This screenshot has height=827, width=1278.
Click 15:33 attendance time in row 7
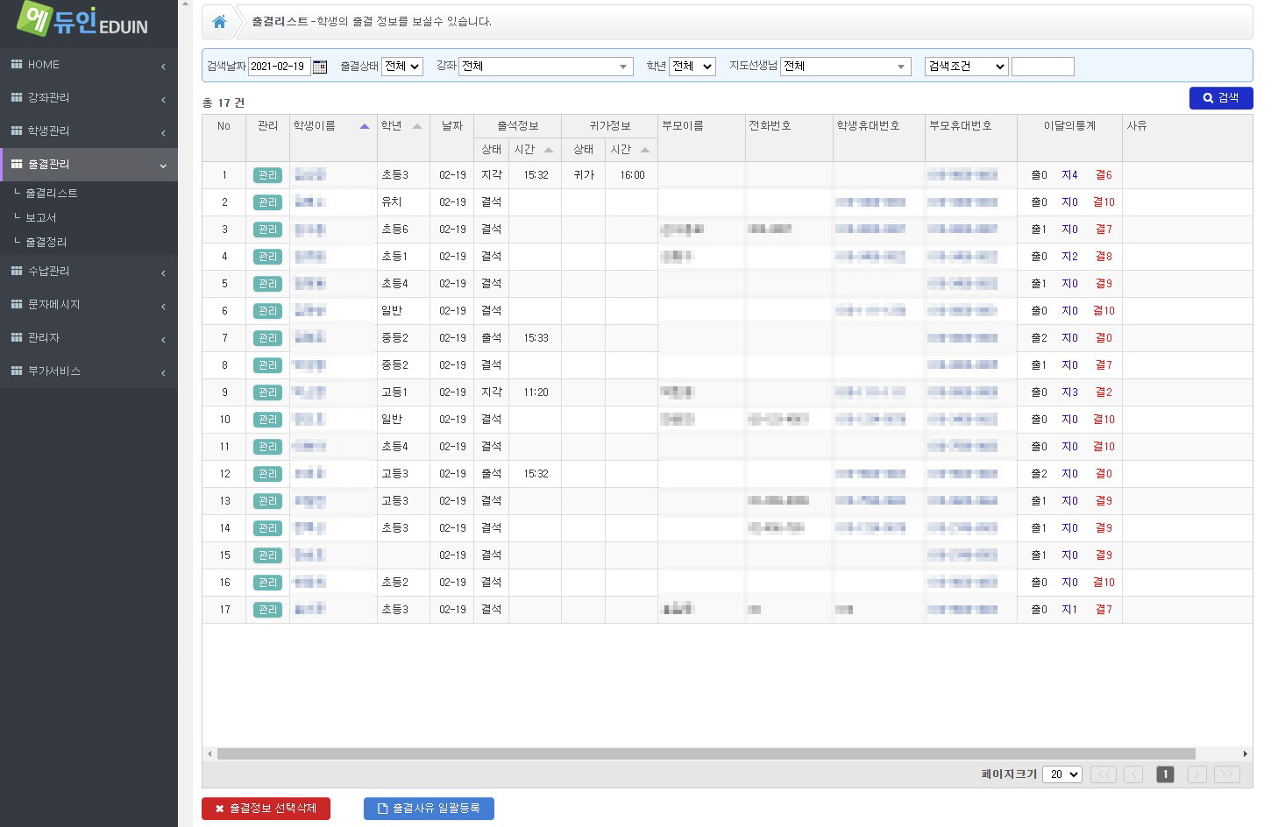536,338
